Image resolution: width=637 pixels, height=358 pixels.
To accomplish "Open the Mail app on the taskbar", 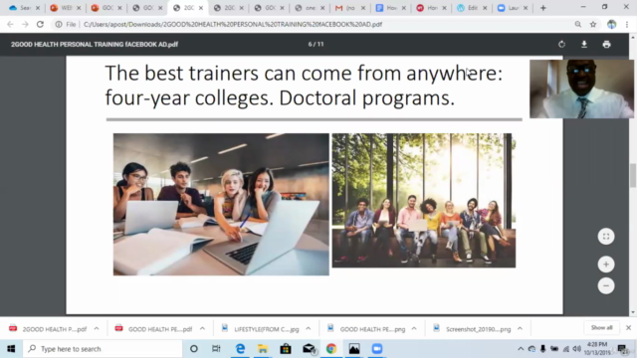I will (x=309, y=349).
